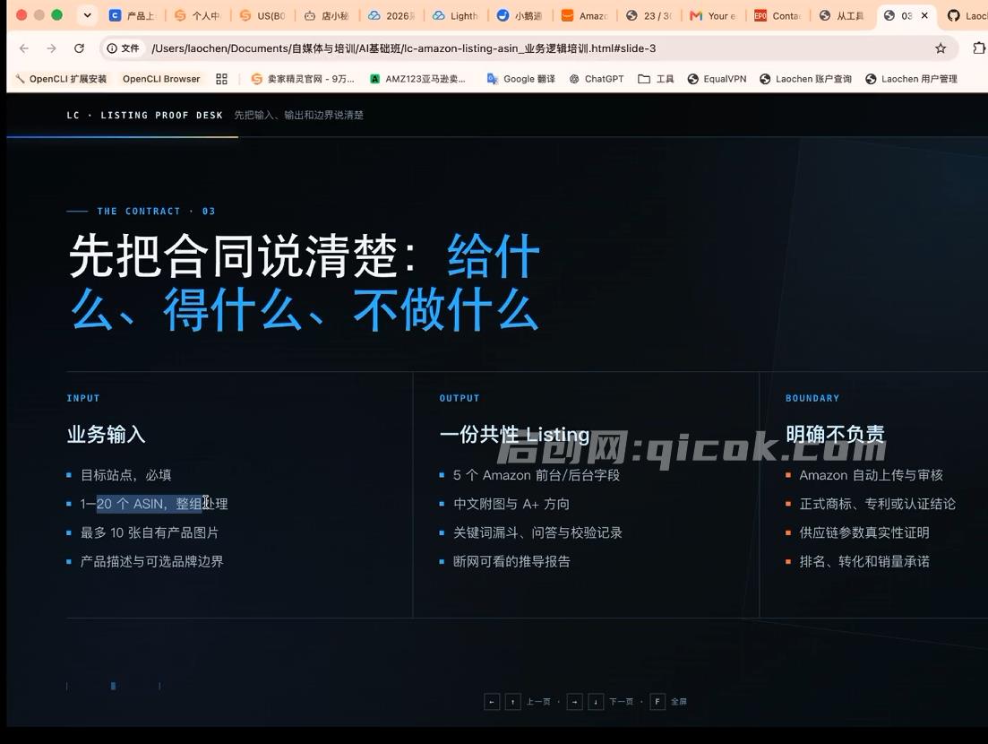Reload the page with the refresh icon

pyautogui.click(x=79, y=48)
